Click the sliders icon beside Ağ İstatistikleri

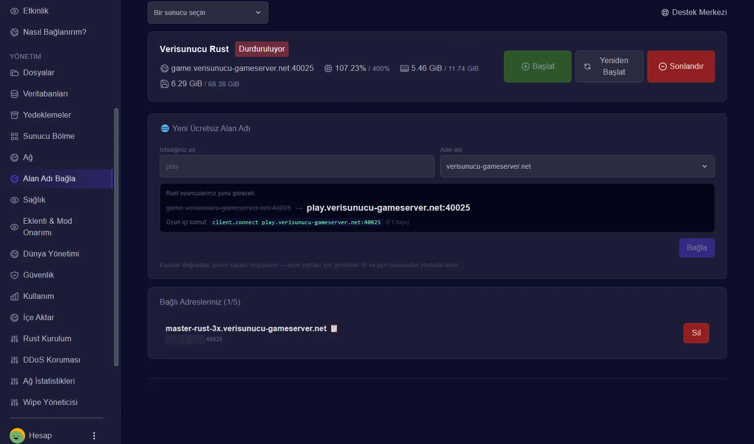point(14,381)
